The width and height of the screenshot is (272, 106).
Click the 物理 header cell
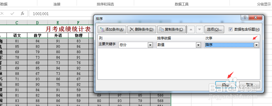[78, 35]
